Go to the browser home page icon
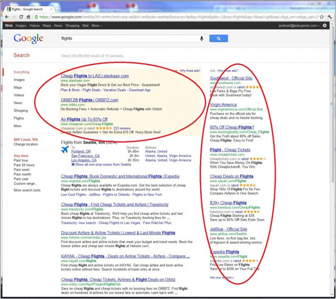This screenshot has height=299, width=336. [28, 17]
